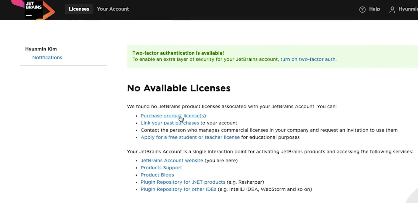Click 'We found no JetBrains product licenses' sentence
The width and height of the screenshot is (418, 203).
coord(232,107)
